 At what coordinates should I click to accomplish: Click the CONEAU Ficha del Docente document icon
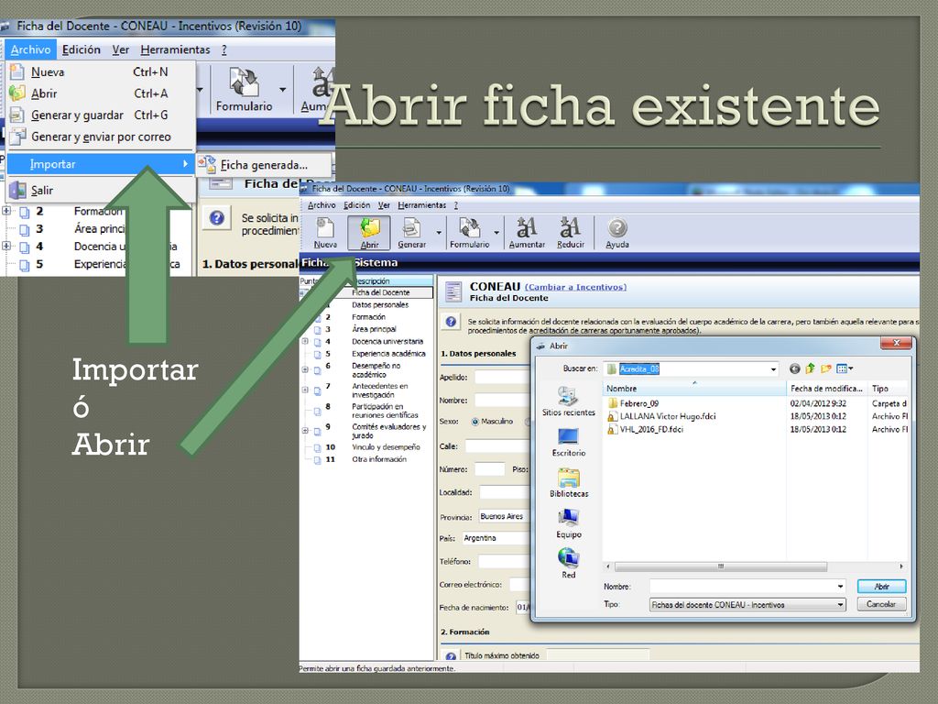click(x=454, y=292)
